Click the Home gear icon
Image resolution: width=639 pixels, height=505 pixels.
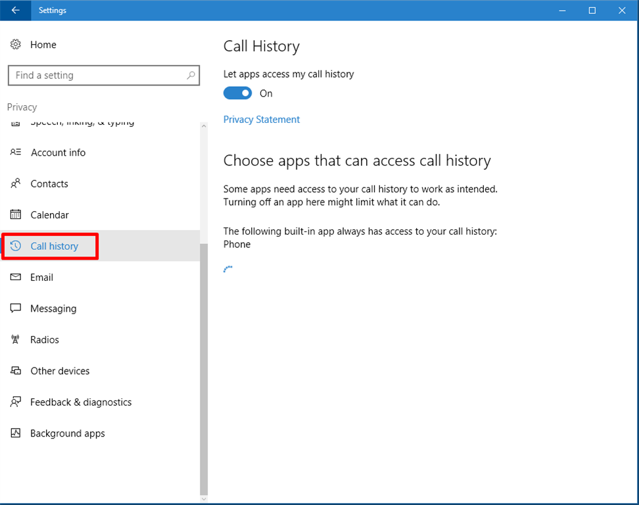pos(16,45)
